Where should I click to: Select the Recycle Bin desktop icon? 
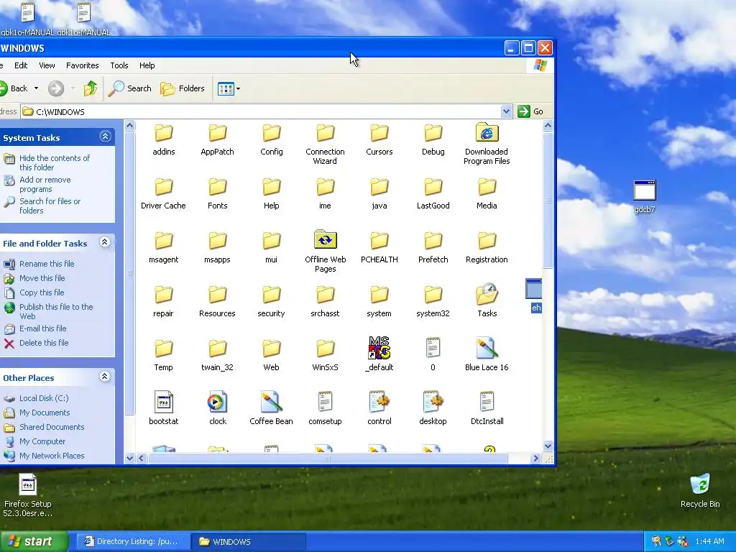tap(700, 484)
